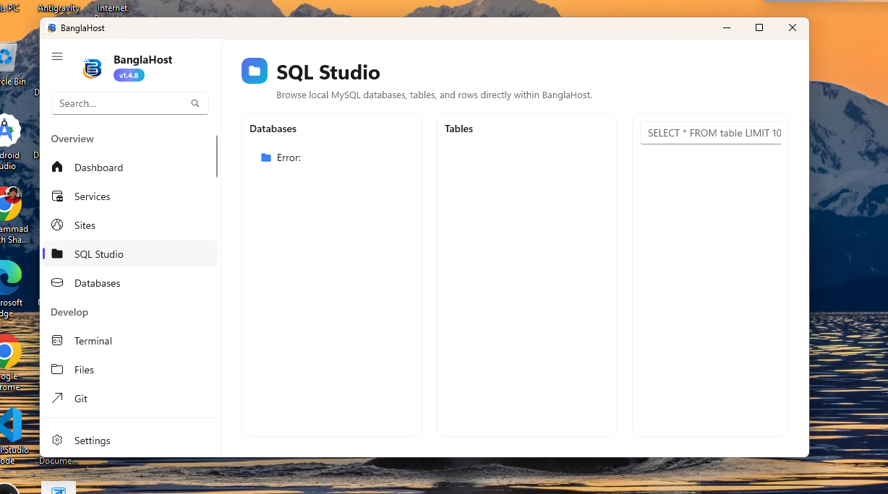888x494 pixels.
Task: Click the search magnifier icon
Action: click(x=195, y=103)
